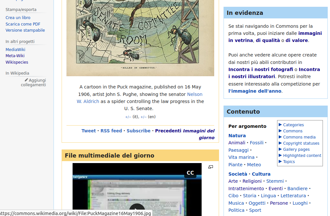Open the Fossili topic
The width and height of the screenshot is (330, 216).
(x=256, y=143)
